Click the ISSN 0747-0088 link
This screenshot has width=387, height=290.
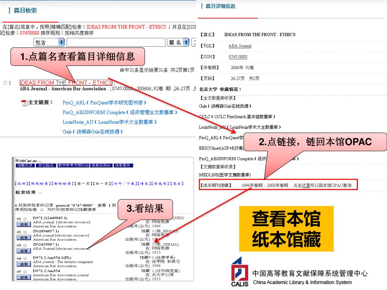238,57
